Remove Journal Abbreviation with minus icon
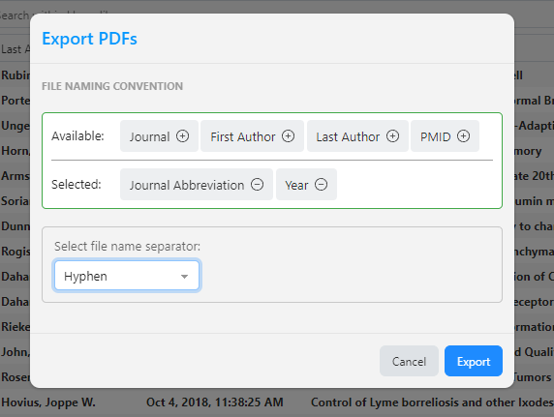This screenshot has height=417, width=554. (x=258, y=185)
